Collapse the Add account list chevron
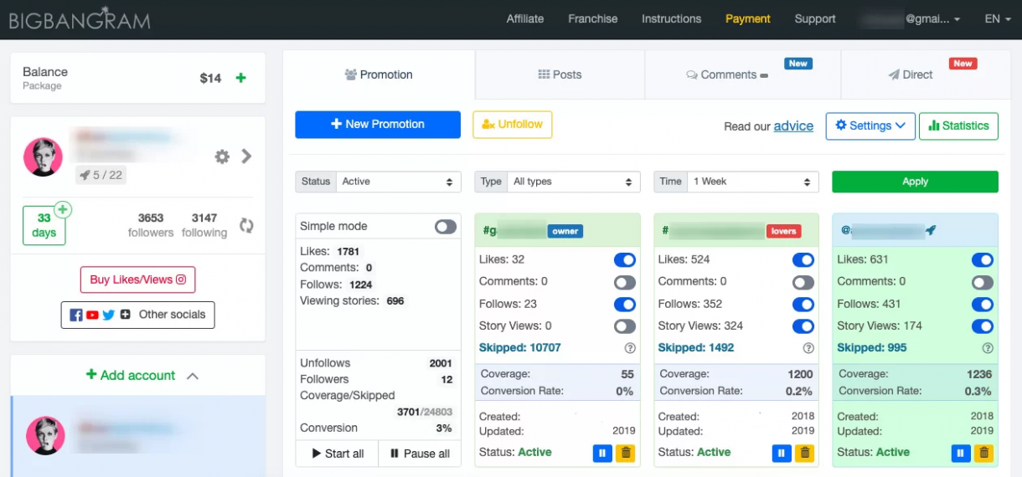This screenshot has height=477, width=1022. [193, 376]
